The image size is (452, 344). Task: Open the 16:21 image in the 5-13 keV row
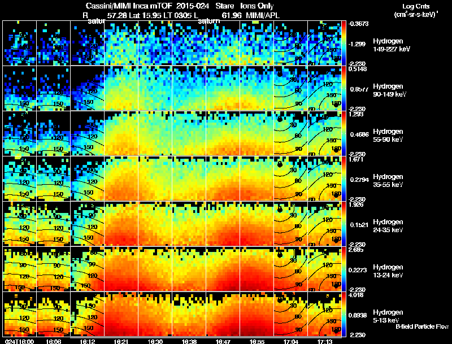(x=121, y=314)
